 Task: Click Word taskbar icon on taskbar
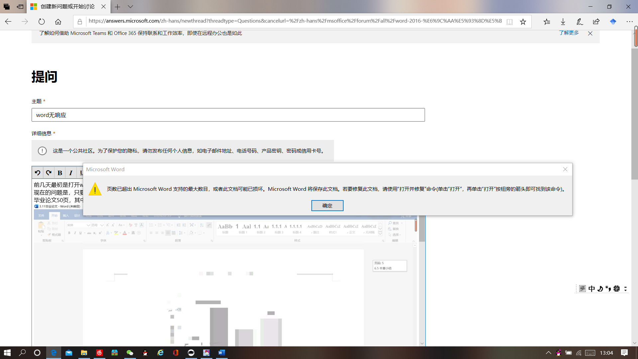click(221, 352)
